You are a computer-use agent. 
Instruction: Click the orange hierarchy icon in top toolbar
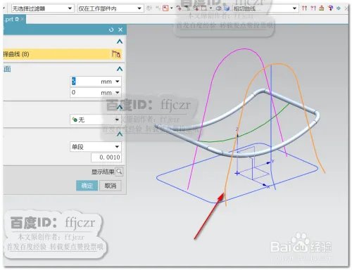322,8
